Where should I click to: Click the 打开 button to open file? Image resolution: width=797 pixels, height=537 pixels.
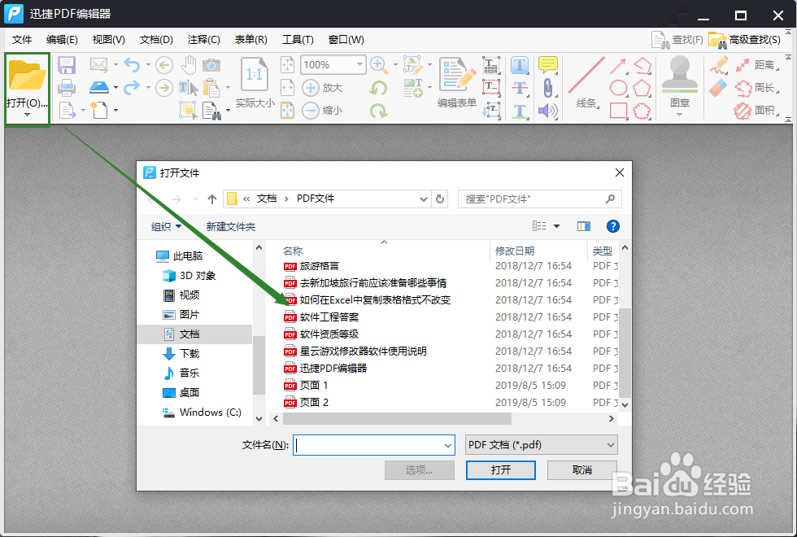(x=500, y=470)
